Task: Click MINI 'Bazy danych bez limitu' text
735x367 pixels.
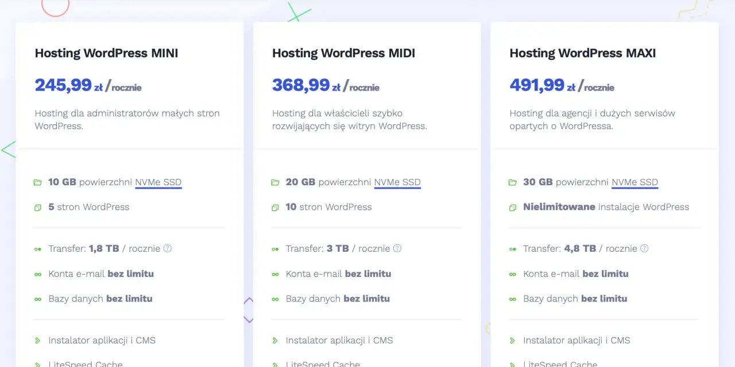Action: (100, 299)
